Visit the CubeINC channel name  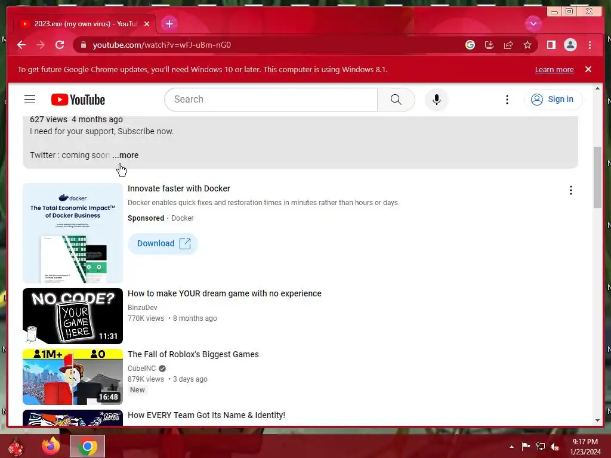click(142, 368)
